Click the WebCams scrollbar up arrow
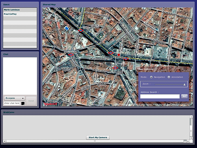 [191, 117]
